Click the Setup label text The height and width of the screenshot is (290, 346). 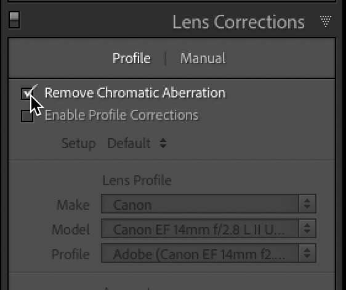click(79, 144)
